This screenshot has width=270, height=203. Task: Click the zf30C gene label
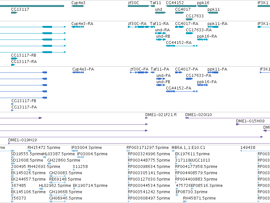tap(133, 3)
